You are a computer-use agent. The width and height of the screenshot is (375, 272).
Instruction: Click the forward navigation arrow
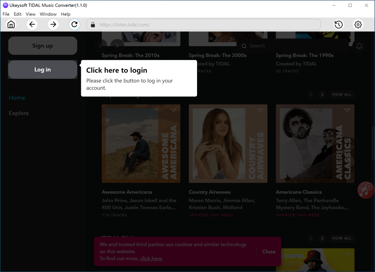[53, 24]
